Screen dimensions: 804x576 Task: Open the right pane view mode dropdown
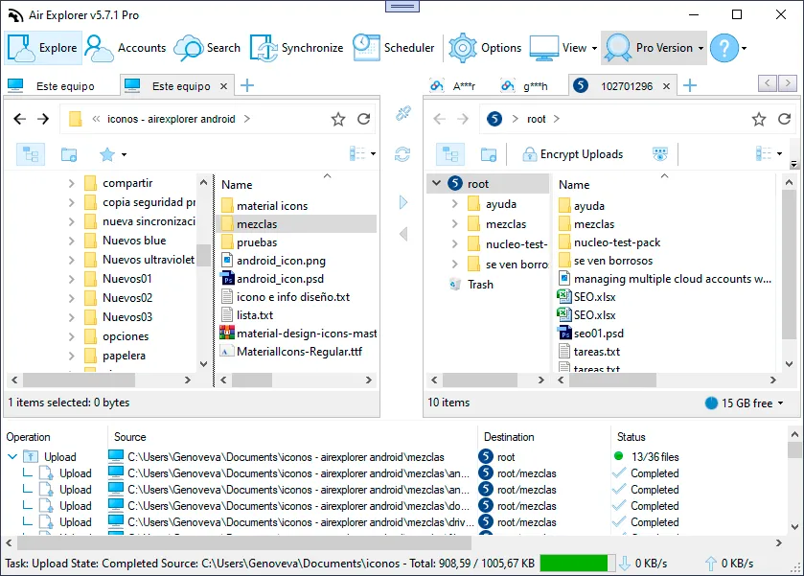(769, 153)
